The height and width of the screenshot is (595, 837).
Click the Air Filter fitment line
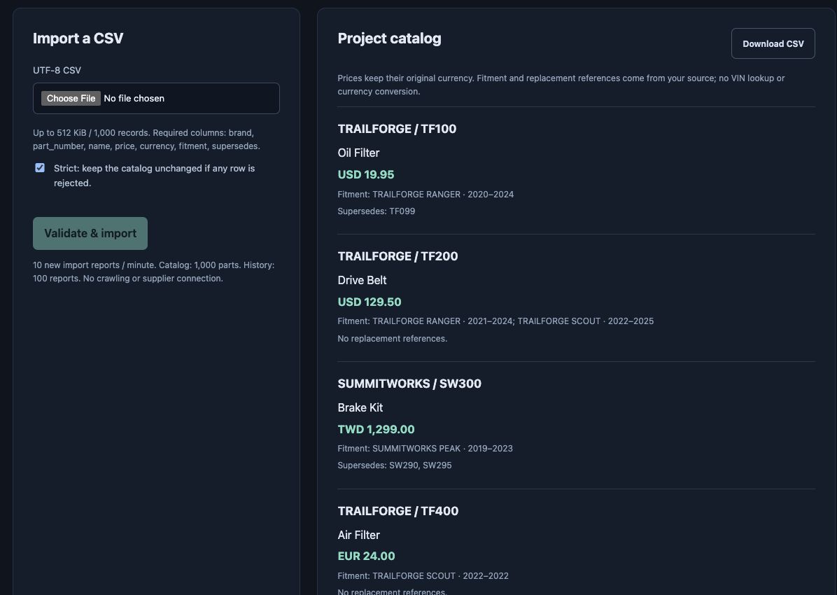point(423,576)
